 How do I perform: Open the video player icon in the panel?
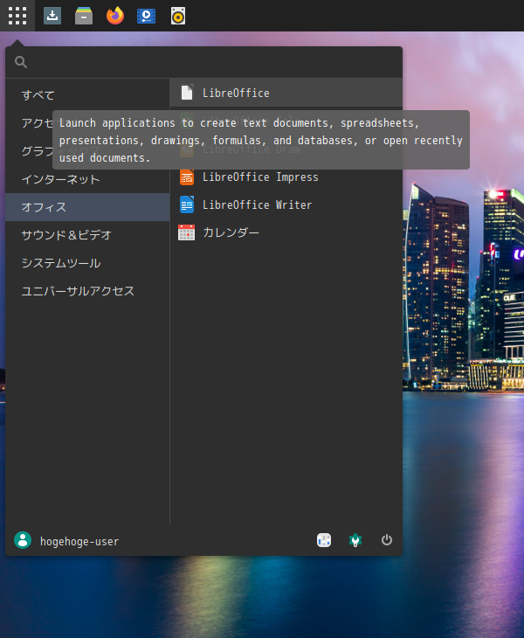(x=147, y=16)
